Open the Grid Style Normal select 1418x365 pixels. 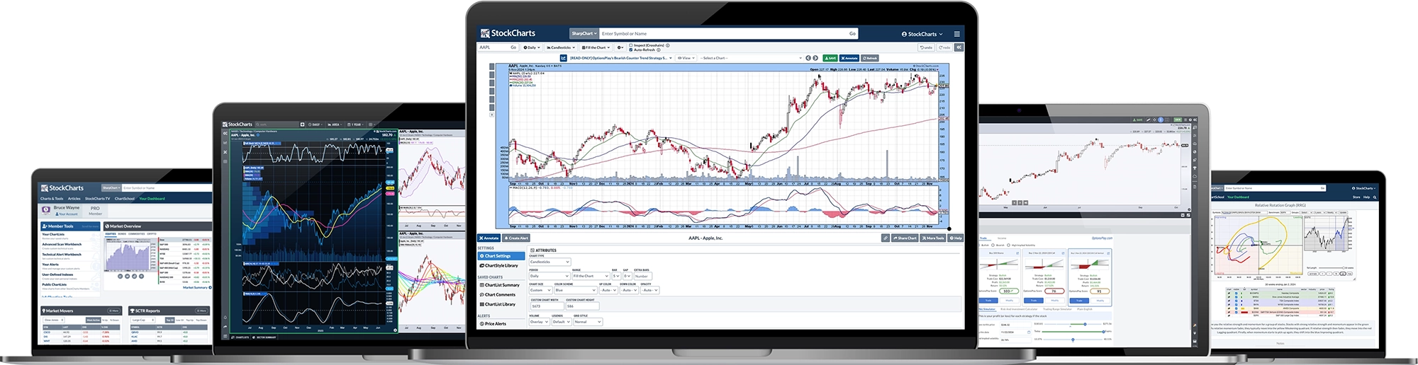[588, 322]
